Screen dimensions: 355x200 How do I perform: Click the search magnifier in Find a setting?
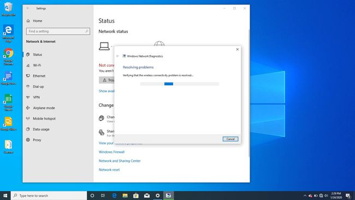tap(87, 31)
